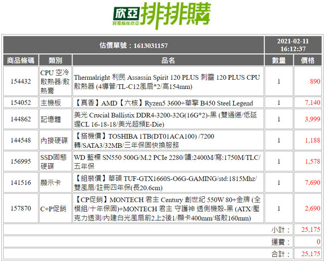Select barcode 154052
Viewport: 326px width, 261px height.
tap(20, 102)
